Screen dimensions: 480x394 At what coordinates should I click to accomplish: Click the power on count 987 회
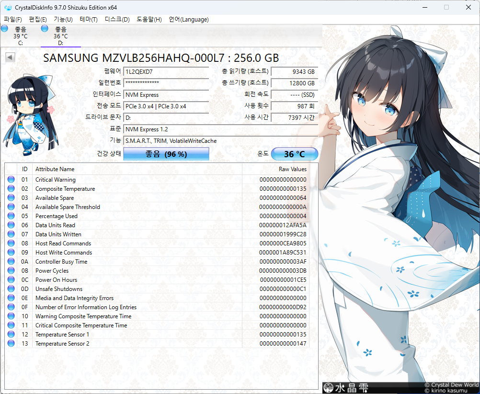pos(295,106)
